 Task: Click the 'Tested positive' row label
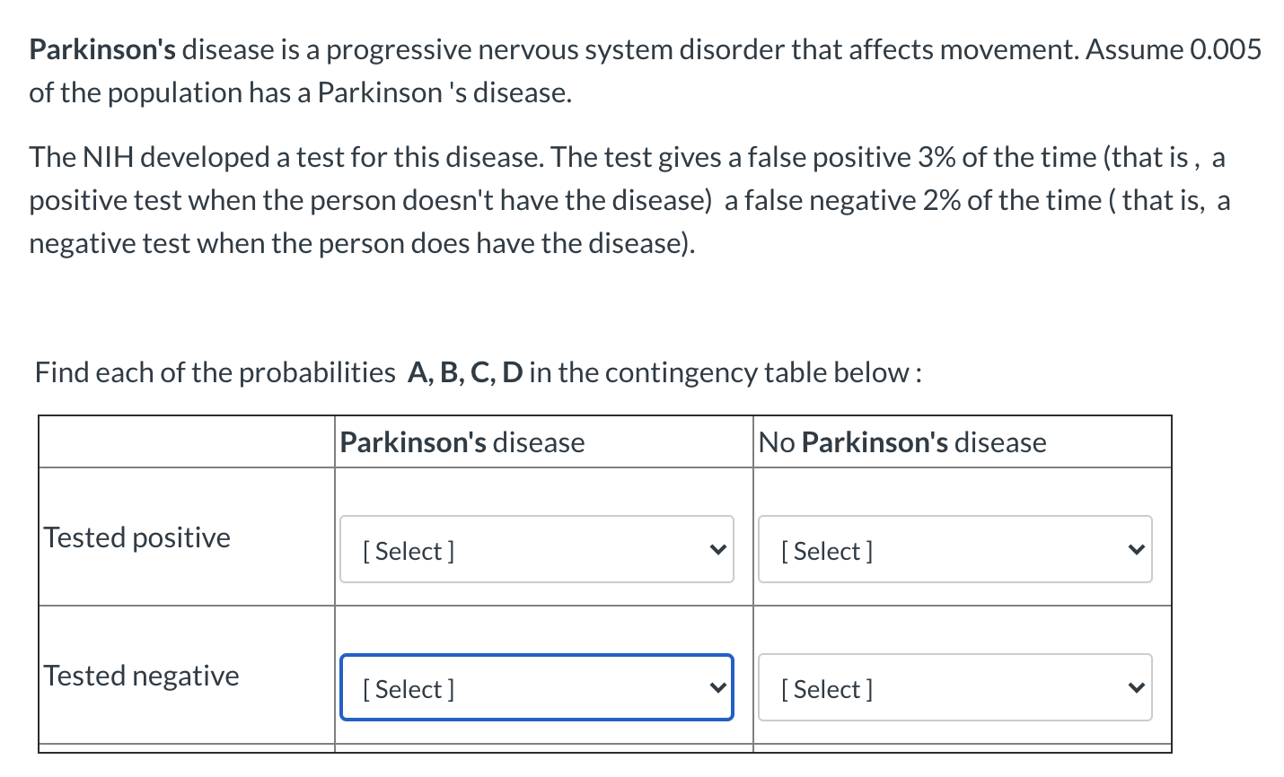coord(137,537)
